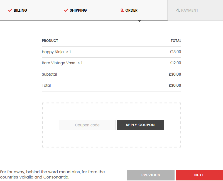This screenshot has height=181, width=223.
Task: Select the £12.00 vase price
Action: [x=175, y=63]
